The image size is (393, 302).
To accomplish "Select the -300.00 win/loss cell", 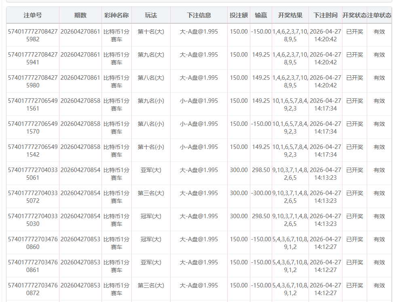I will click(x=261, y=193).
